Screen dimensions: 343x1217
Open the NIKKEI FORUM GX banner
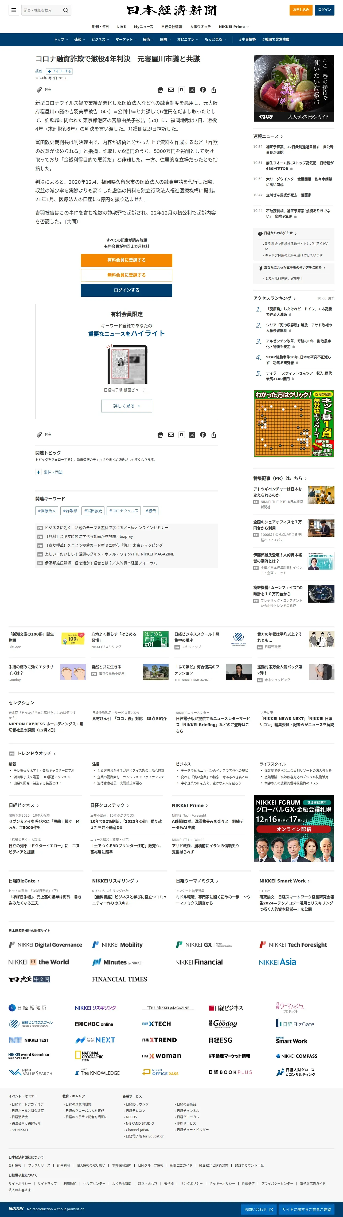point(294,828)
